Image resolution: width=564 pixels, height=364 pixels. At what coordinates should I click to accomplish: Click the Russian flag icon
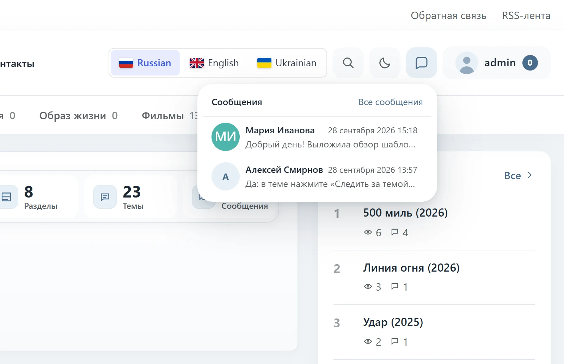126,63
